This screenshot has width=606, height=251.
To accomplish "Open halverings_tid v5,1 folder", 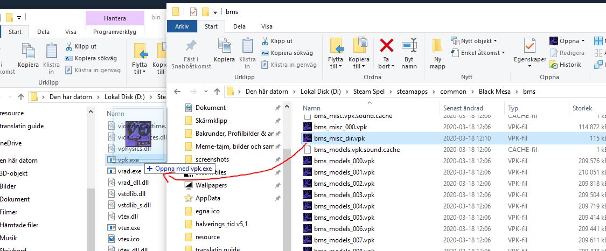I will pos(221,224).
